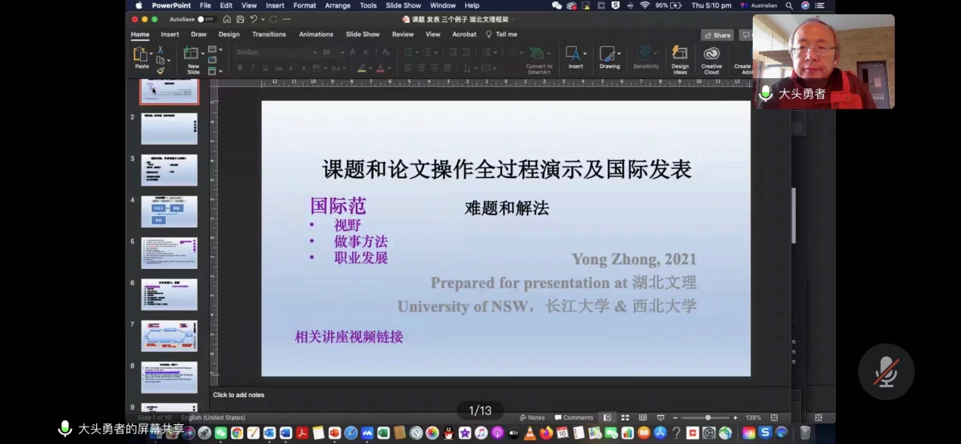The width and height of the screenshot is (961, 444).
Task: Click the zoom slider in status bar
Action: (708, 417)
